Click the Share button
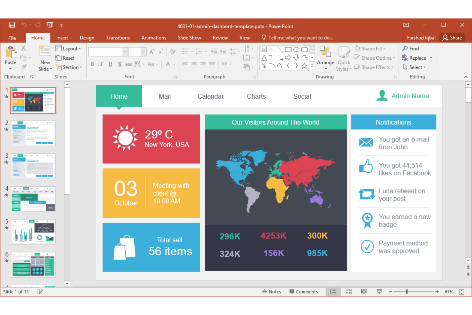 [x=452, y=37]
